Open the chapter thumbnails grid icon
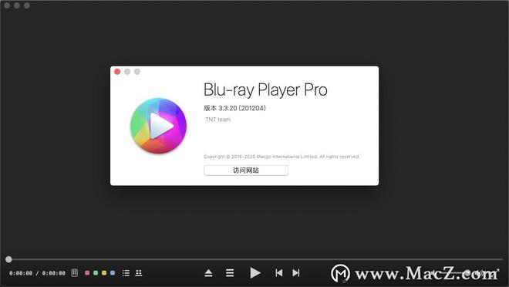This screenshot has width=509, height=287. tap(139, 273)
